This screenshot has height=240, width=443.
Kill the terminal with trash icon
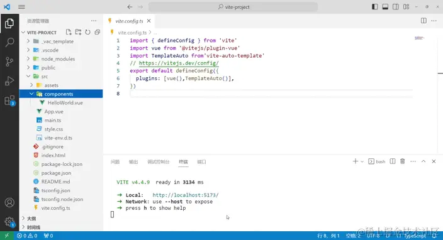402,161
